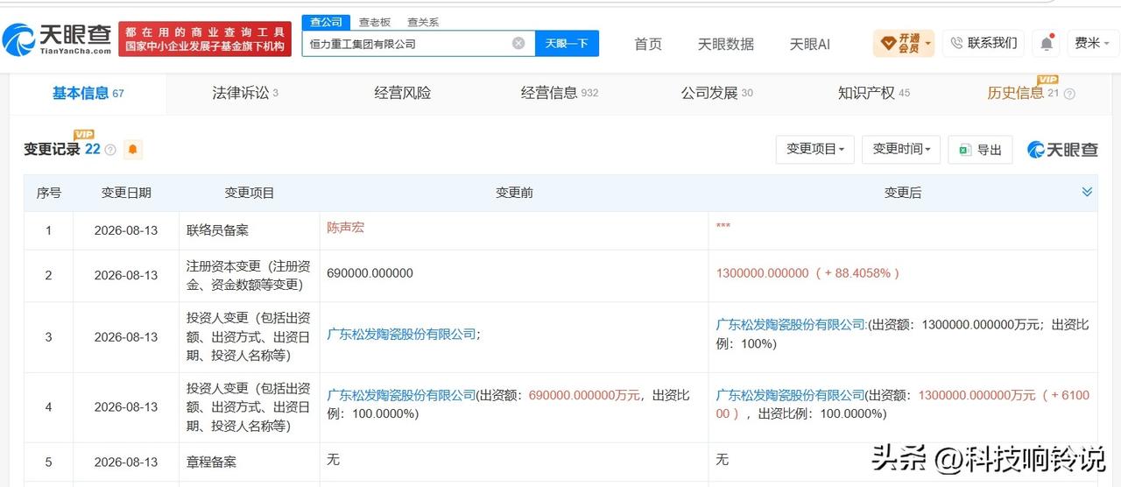Select the 查老板 search mode tab
The height and width of the screenshot is (487, 1121).
pyautogui.click(x=375, y=22)
